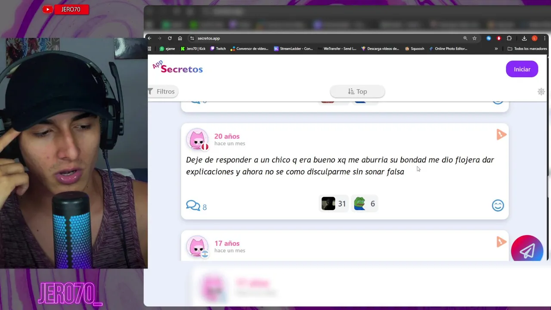
Task: Open the 8 comments on 20 años post
Action: click(196, 206)
